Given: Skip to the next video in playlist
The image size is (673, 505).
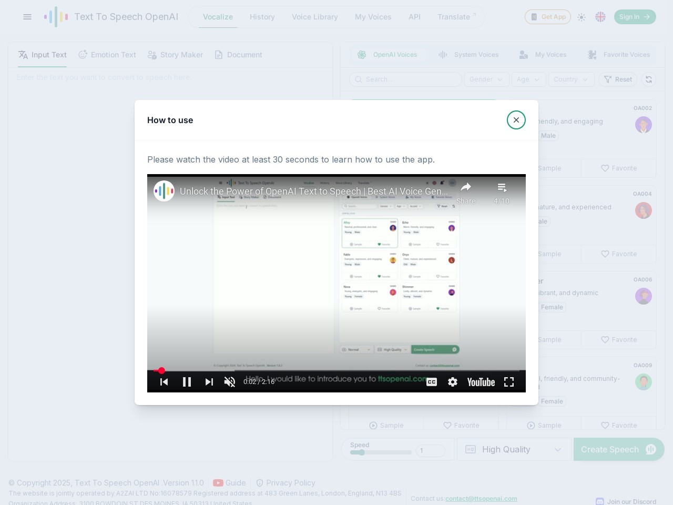Looking at the screenshot, I should coord(209,382).
